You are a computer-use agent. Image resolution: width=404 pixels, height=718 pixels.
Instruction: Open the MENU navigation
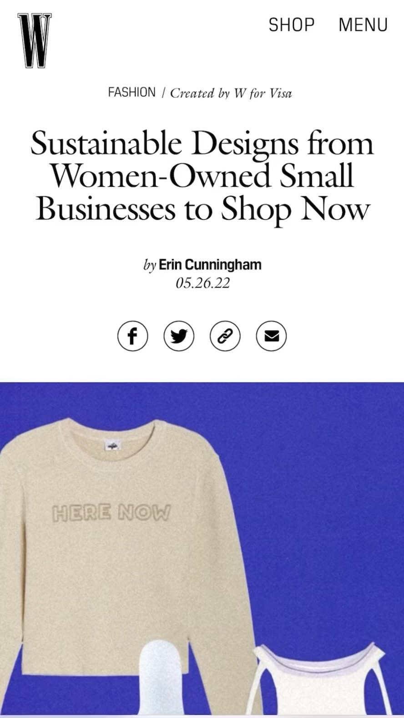coord(363,25)
